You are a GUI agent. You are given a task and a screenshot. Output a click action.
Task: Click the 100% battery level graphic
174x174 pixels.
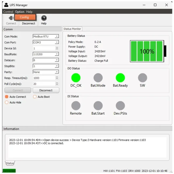click(148, 51)
